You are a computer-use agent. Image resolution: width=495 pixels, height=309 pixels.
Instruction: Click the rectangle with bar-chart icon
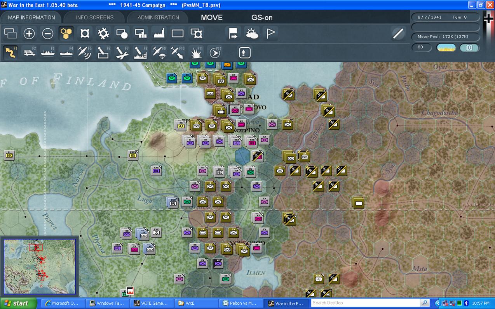pos(141,34)
